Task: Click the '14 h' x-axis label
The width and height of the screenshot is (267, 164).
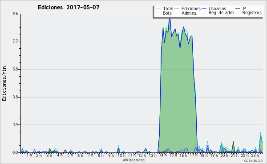Action: point(162,155)
